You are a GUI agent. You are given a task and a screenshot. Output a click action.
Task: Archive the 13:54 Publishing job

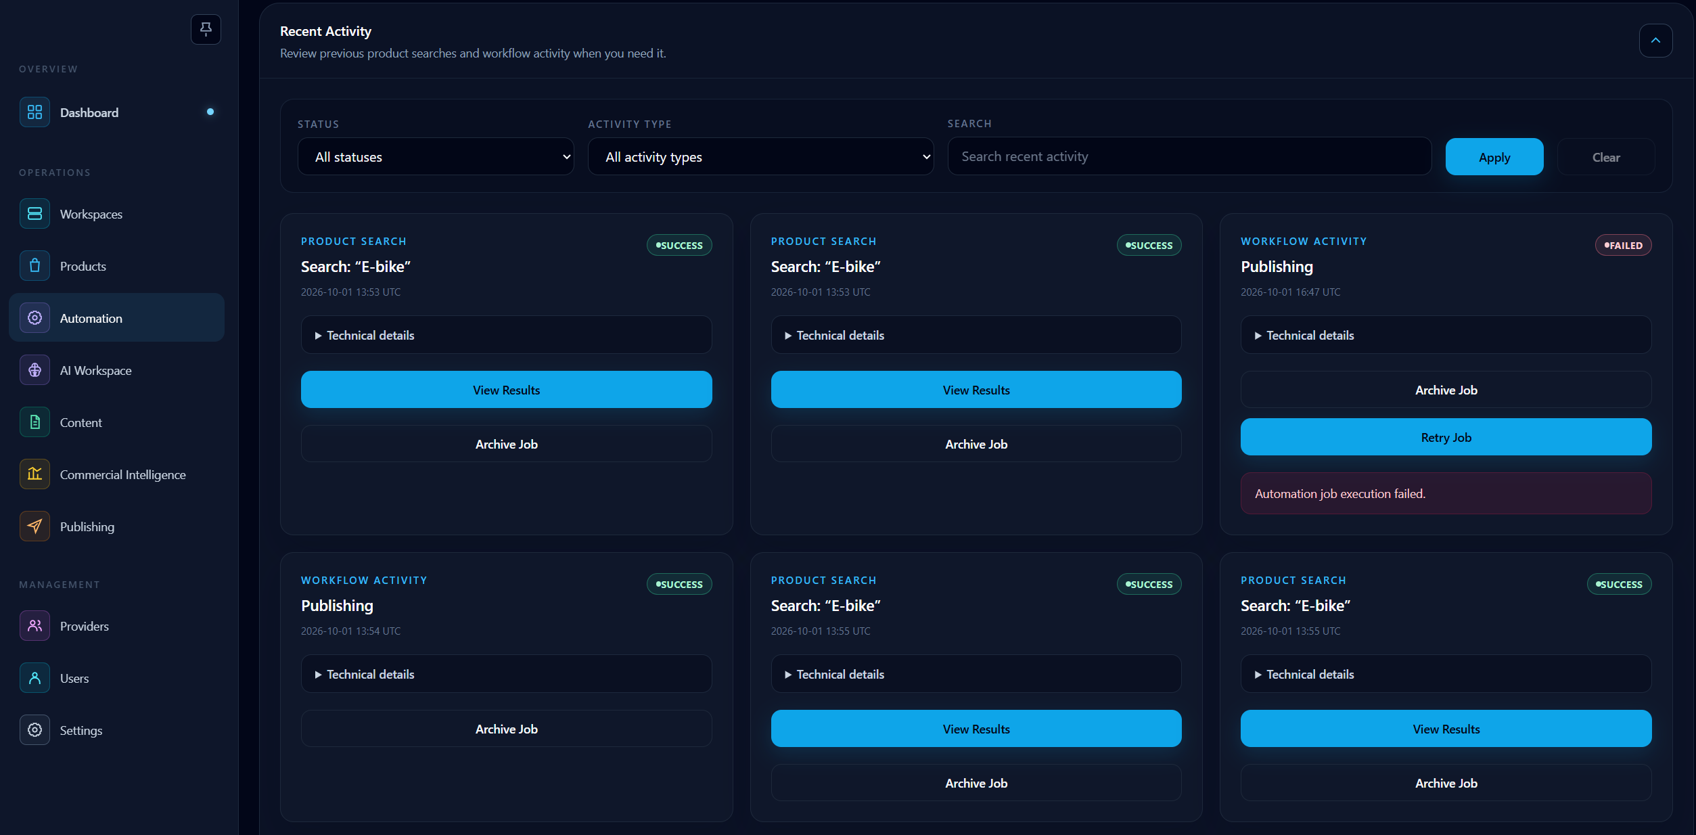click(506, 729)
